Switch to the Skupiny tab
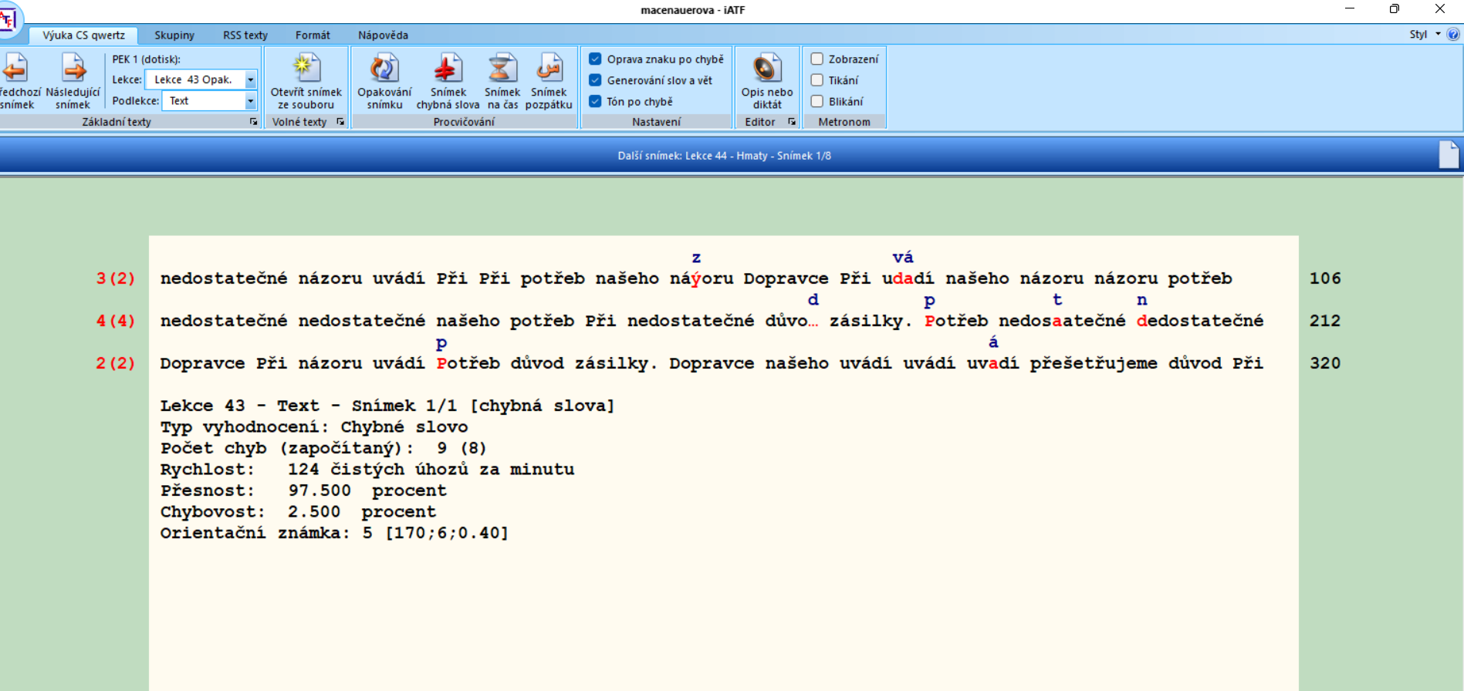This screenshot has width=1464, height=691. point(174,35)
